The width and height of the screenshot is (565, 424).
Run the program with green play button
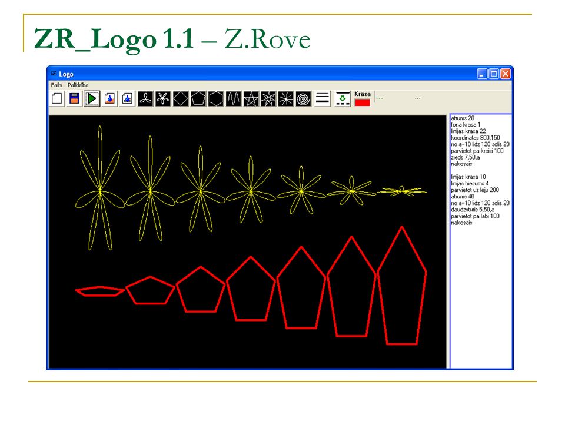pos(92,98)
